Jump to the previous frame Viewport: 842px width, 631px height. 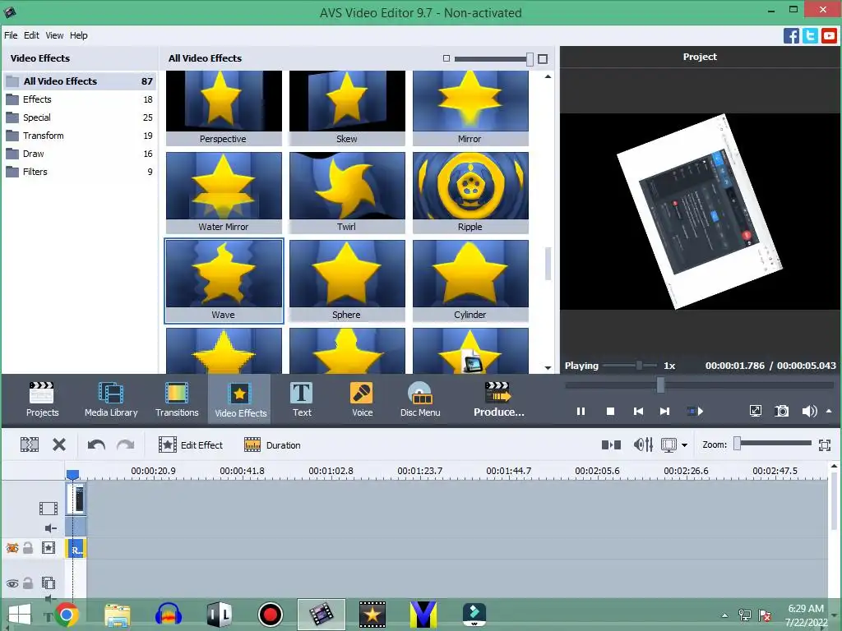[638, 412]
